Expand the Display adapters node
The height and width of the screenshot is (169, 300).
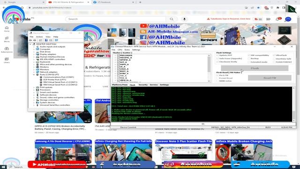(x=34, y=54)
